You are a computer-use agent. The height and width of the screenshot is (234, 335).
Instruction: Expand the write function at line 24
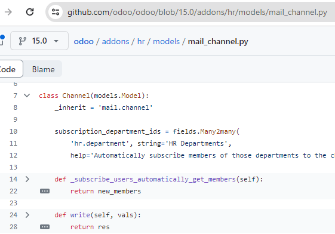click(x=27, y=215)
